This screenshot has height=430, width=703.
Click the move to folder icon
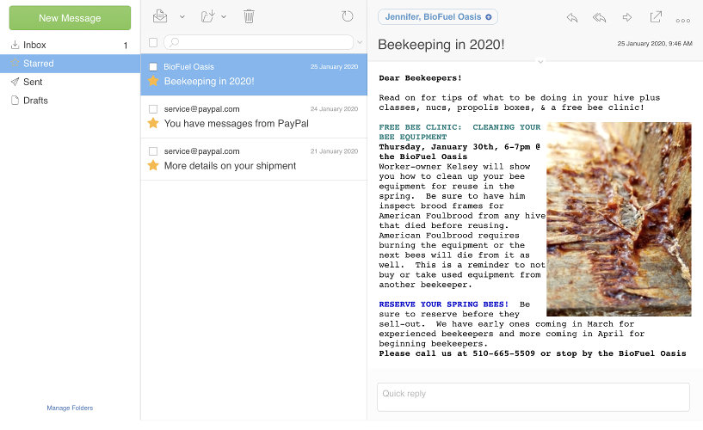pos(207,16)
